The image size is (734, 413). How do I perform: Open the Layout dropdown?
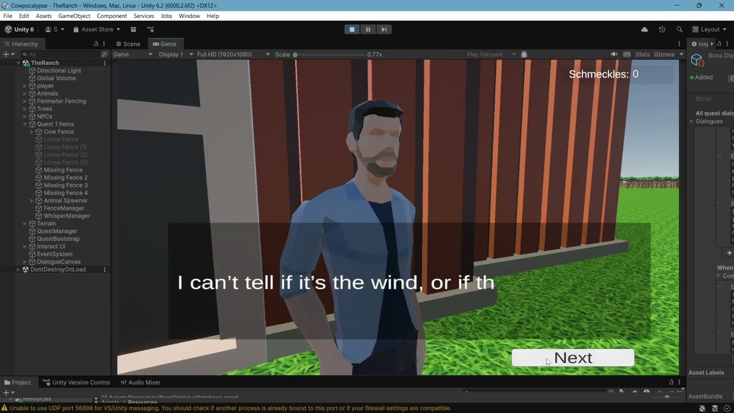(x=710, y=29)
